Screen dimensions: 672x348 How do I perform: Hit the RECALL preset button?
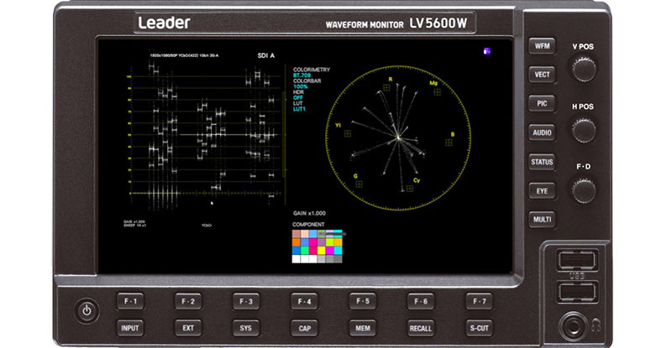[x=421, y=329]
